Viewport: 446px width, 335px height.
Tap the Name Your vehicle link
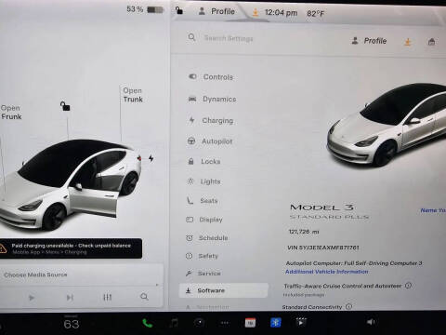point(433,210)
